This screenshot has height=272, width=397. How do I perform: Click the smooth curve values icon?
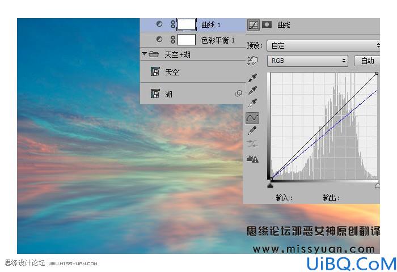coord(252,143)
